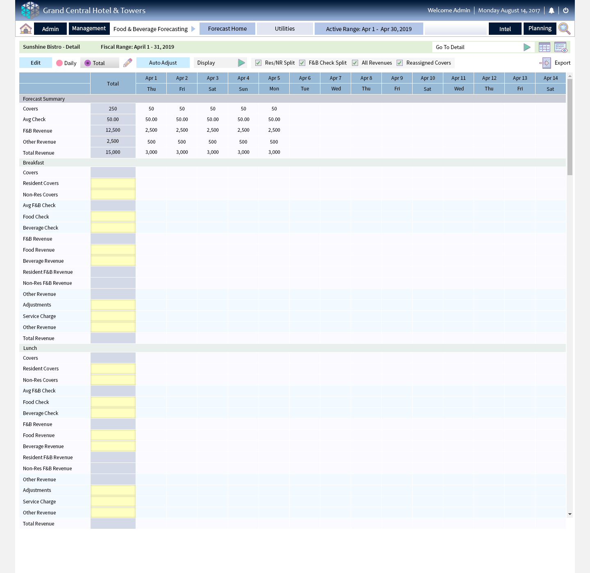Click the home icon in navigation bar
Screen dimensions: 590x573
26,29
